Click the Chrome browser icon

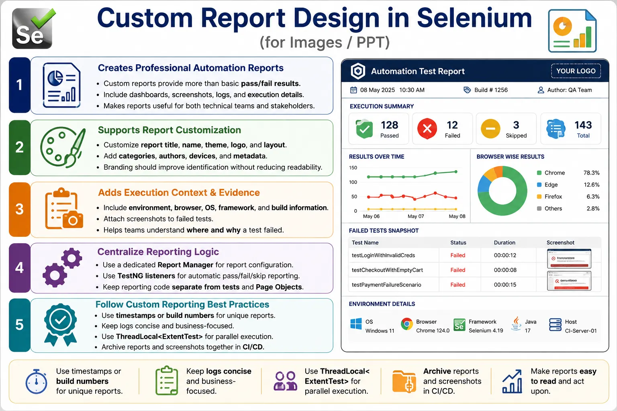click(x=407, y=324)
